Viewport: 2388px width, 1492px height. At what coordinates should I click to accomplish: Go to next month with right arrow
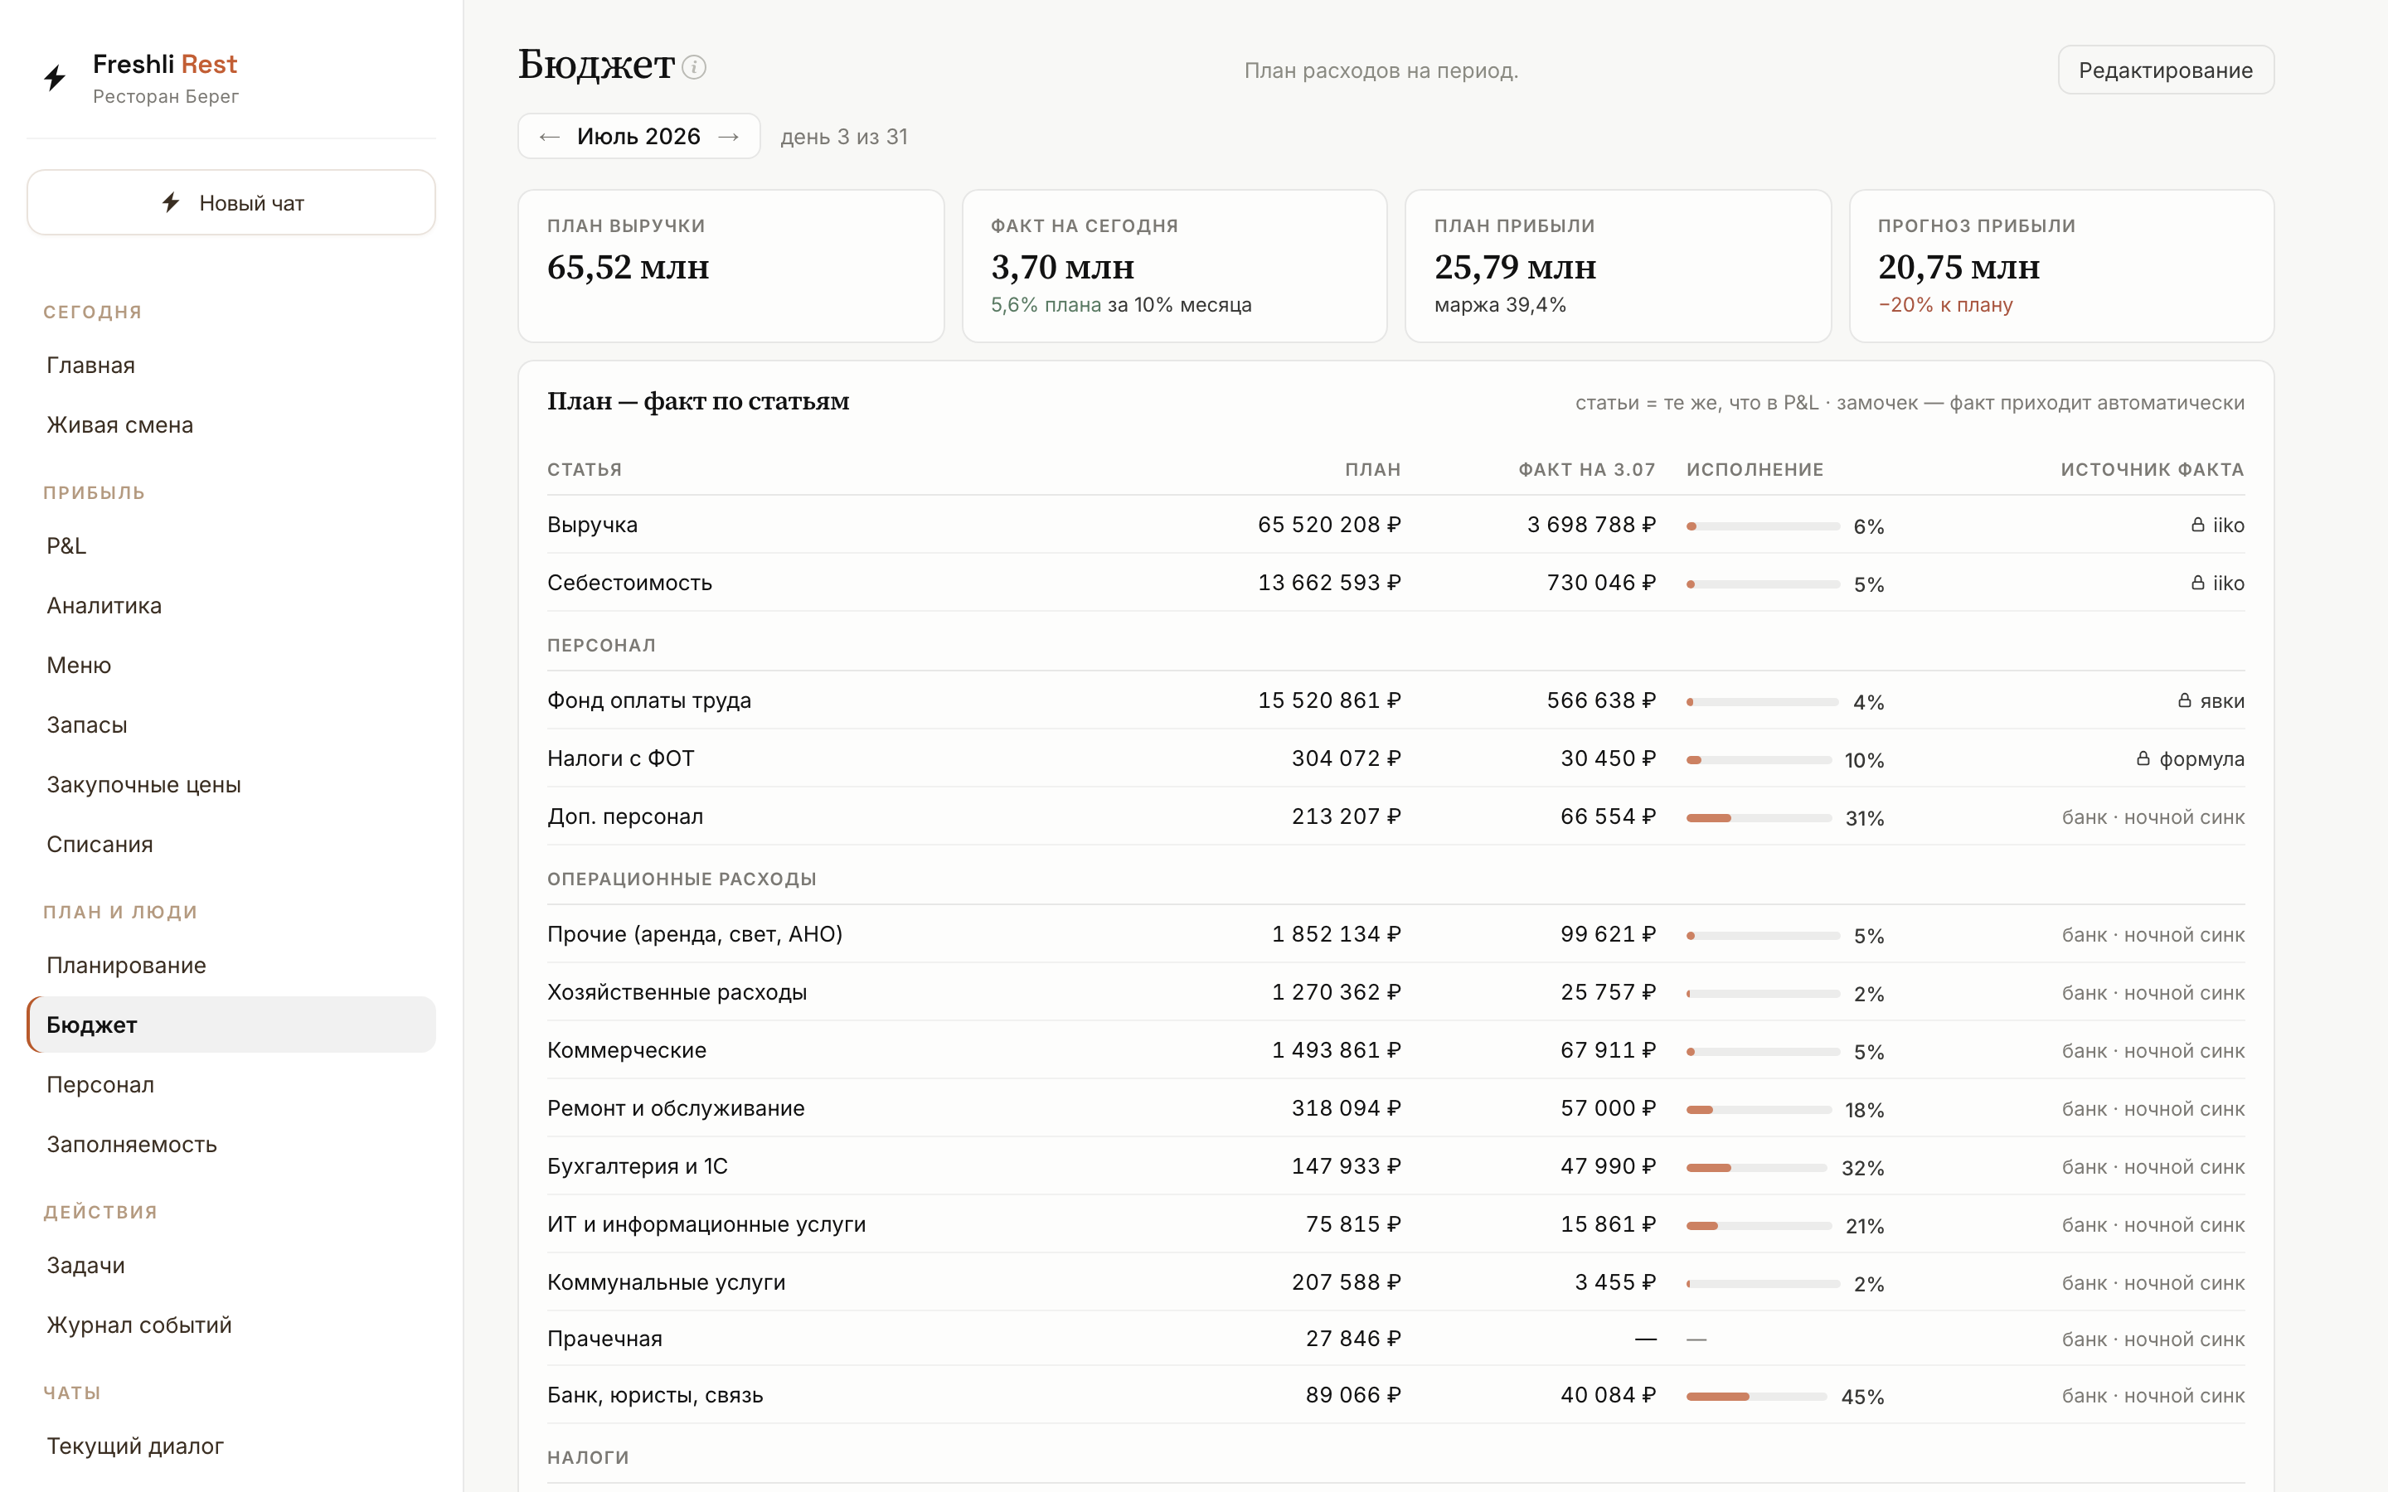point(728,137)
